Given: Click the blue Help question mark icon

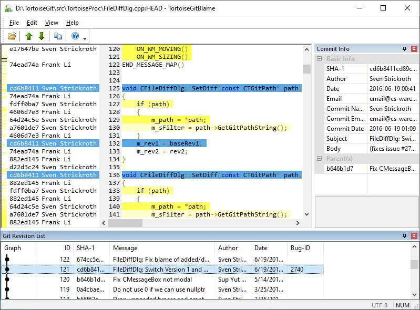Looking at the screenshot, I should tap(75, 36).
